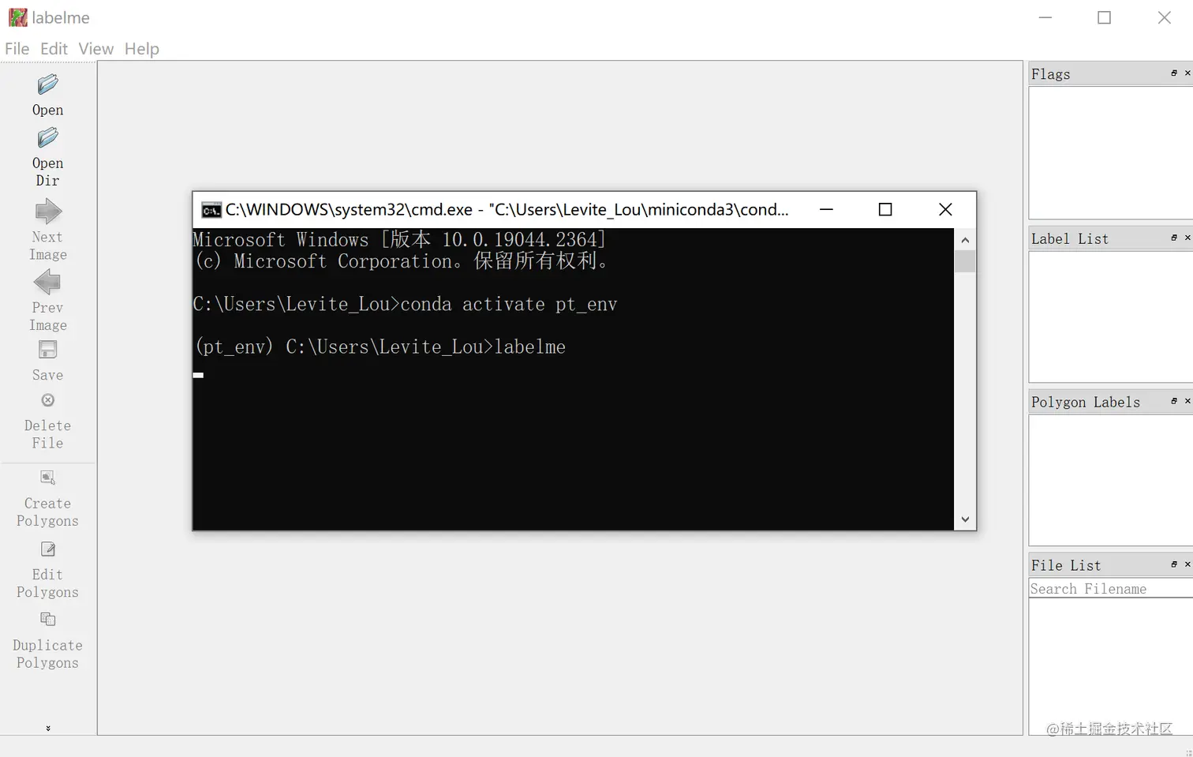
Task: Open the File menu
Action: [x=17, y=49]
